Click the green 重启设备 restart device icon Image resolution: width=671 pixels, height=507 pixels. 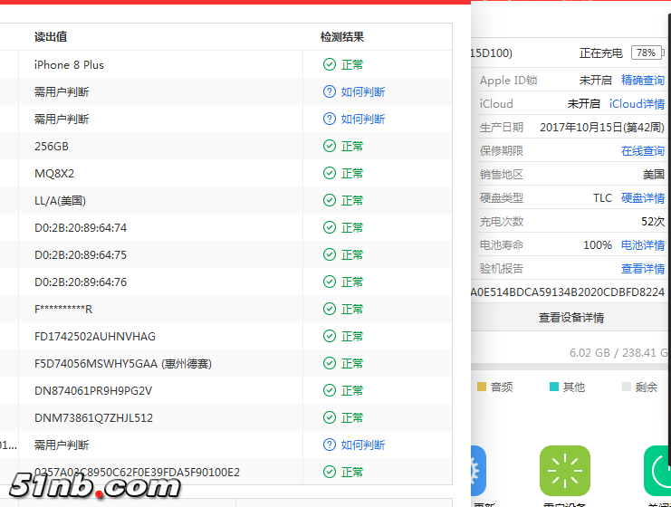[x=564, y=471]
